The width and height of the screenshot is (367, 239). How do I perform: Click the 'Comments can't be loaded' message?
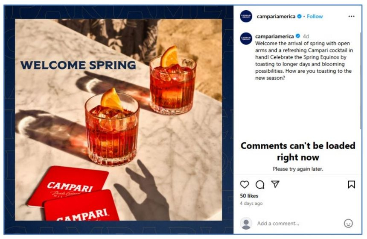(x=298, y=151)
